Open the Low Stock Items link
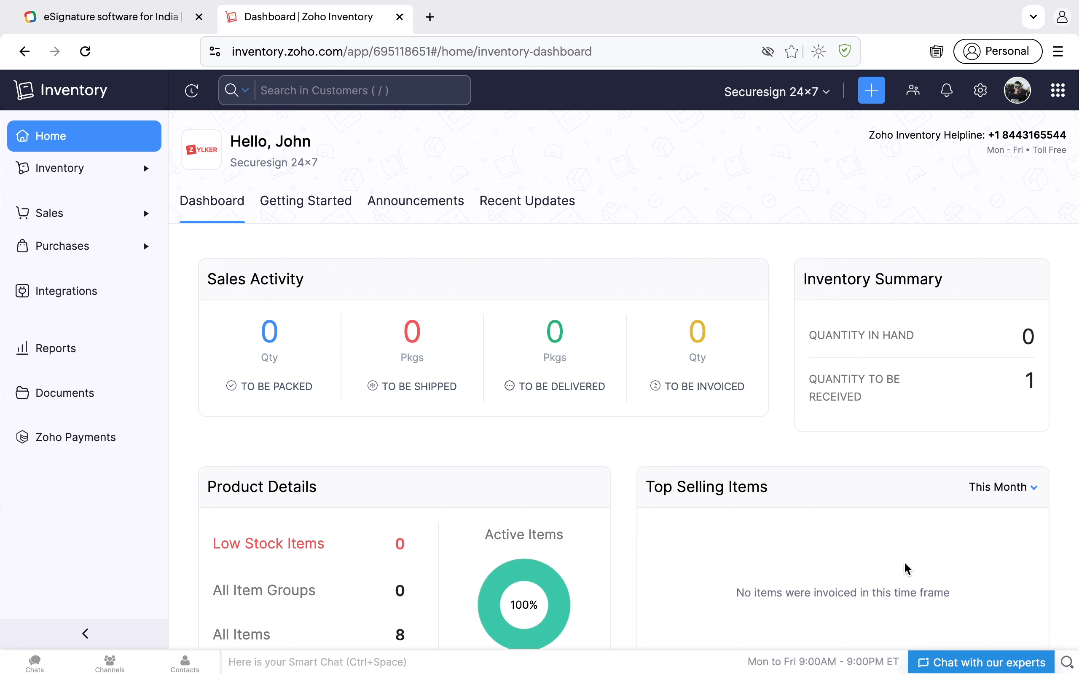Screen dimensions: 1079x674 (x=268, y=543)
